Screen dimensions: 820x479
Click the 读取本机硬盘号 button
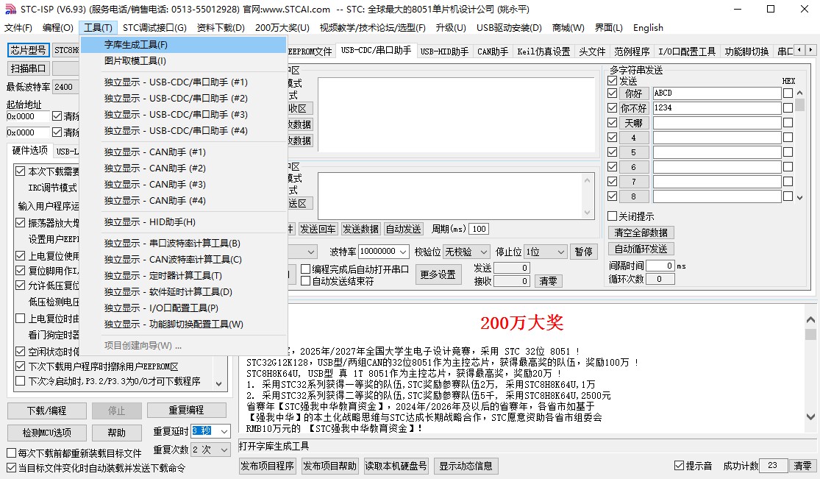396,466
